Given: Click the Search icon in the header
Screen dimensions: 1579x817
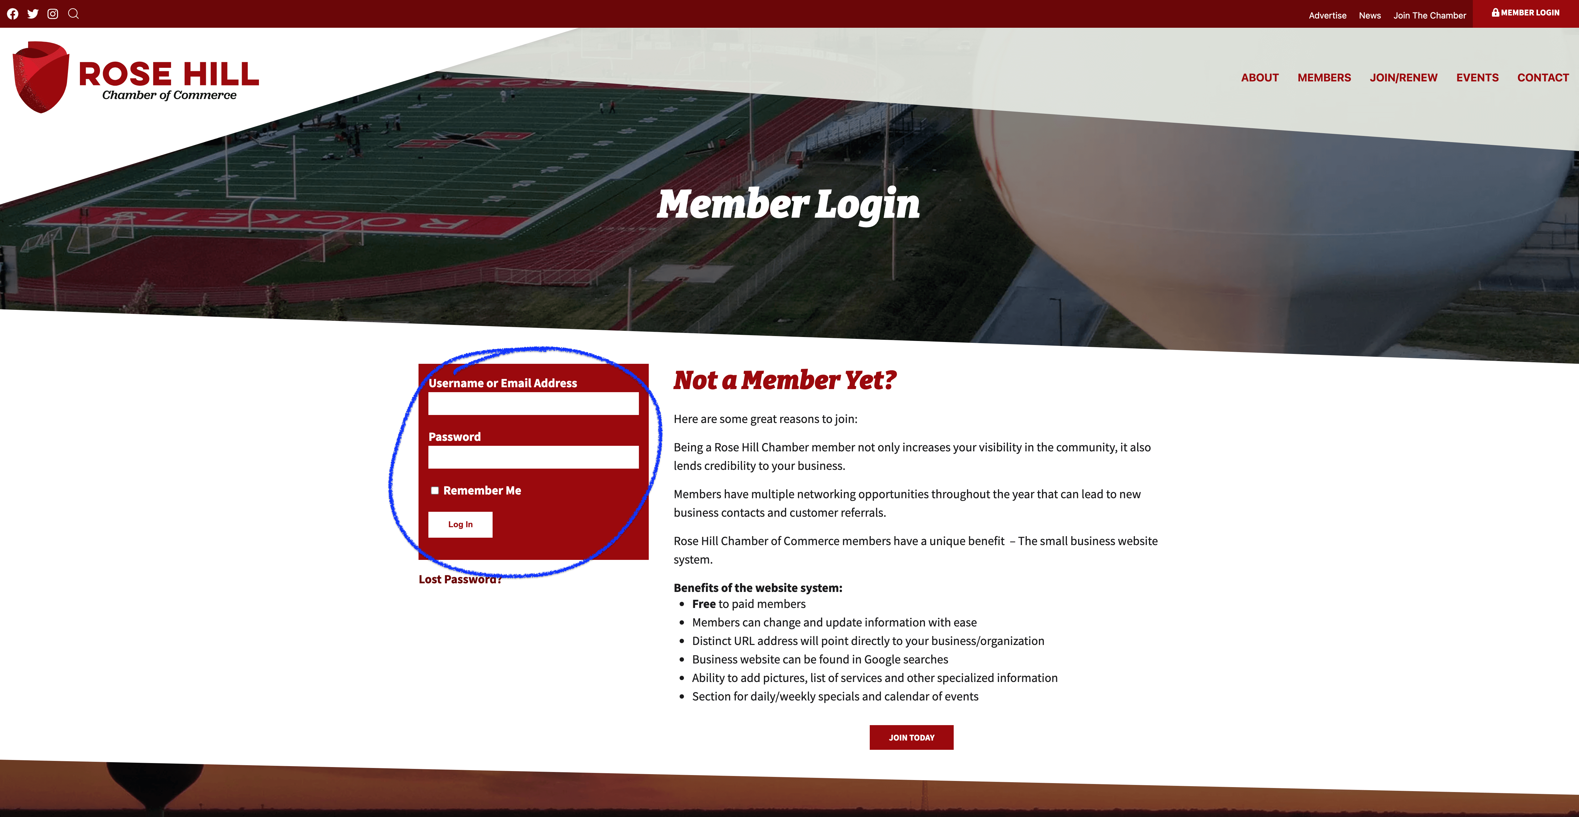Looking at the screenshot, I should [x=73, y=14].
